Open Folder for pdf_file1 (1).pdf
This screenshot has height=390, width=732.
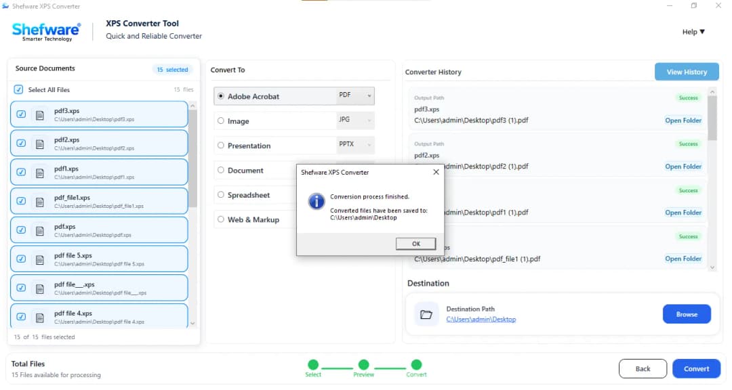[x=683, y=259]
